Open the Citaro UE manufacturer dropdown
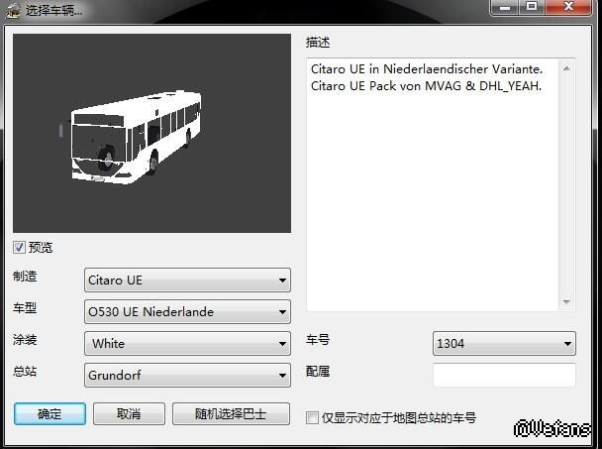Screen dimensions: 602x449 click(x=187, y=280)
